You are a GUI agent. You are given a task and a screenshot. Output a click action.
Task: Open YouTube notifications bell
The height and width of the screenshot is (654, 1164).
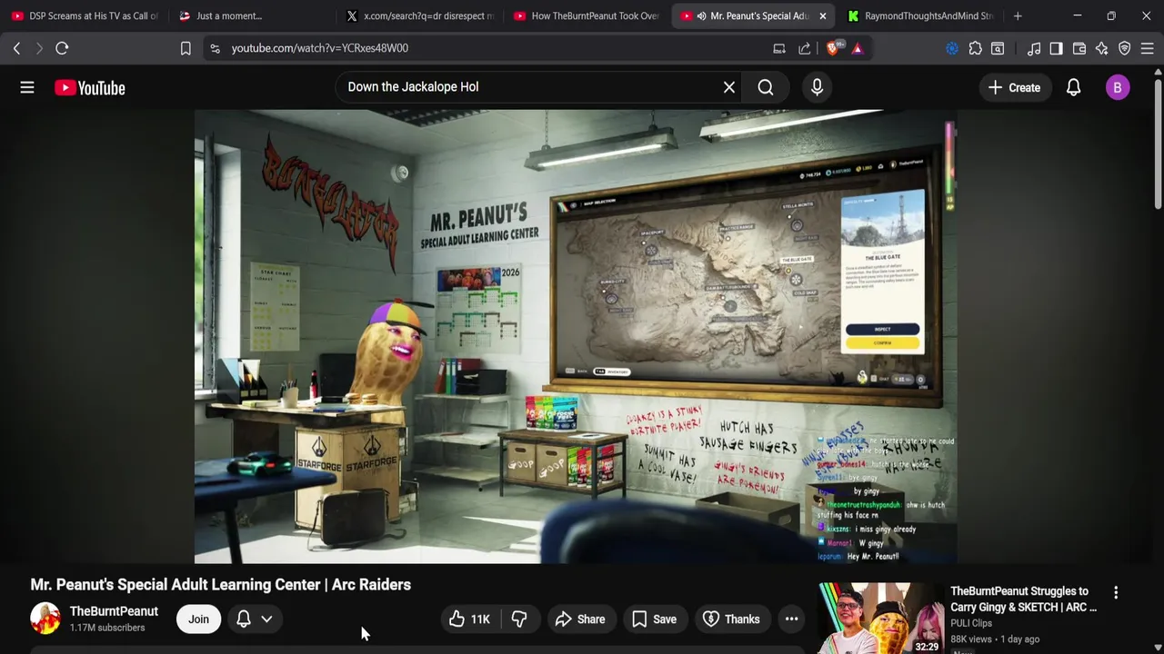click(1073, 87)
